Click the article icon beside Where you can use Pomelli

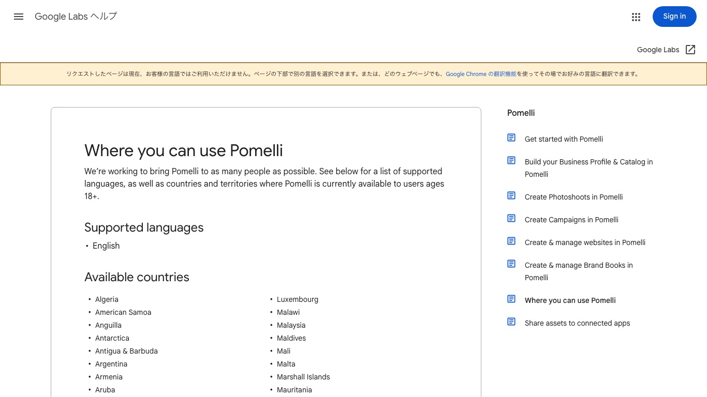(x=511, y=299)
